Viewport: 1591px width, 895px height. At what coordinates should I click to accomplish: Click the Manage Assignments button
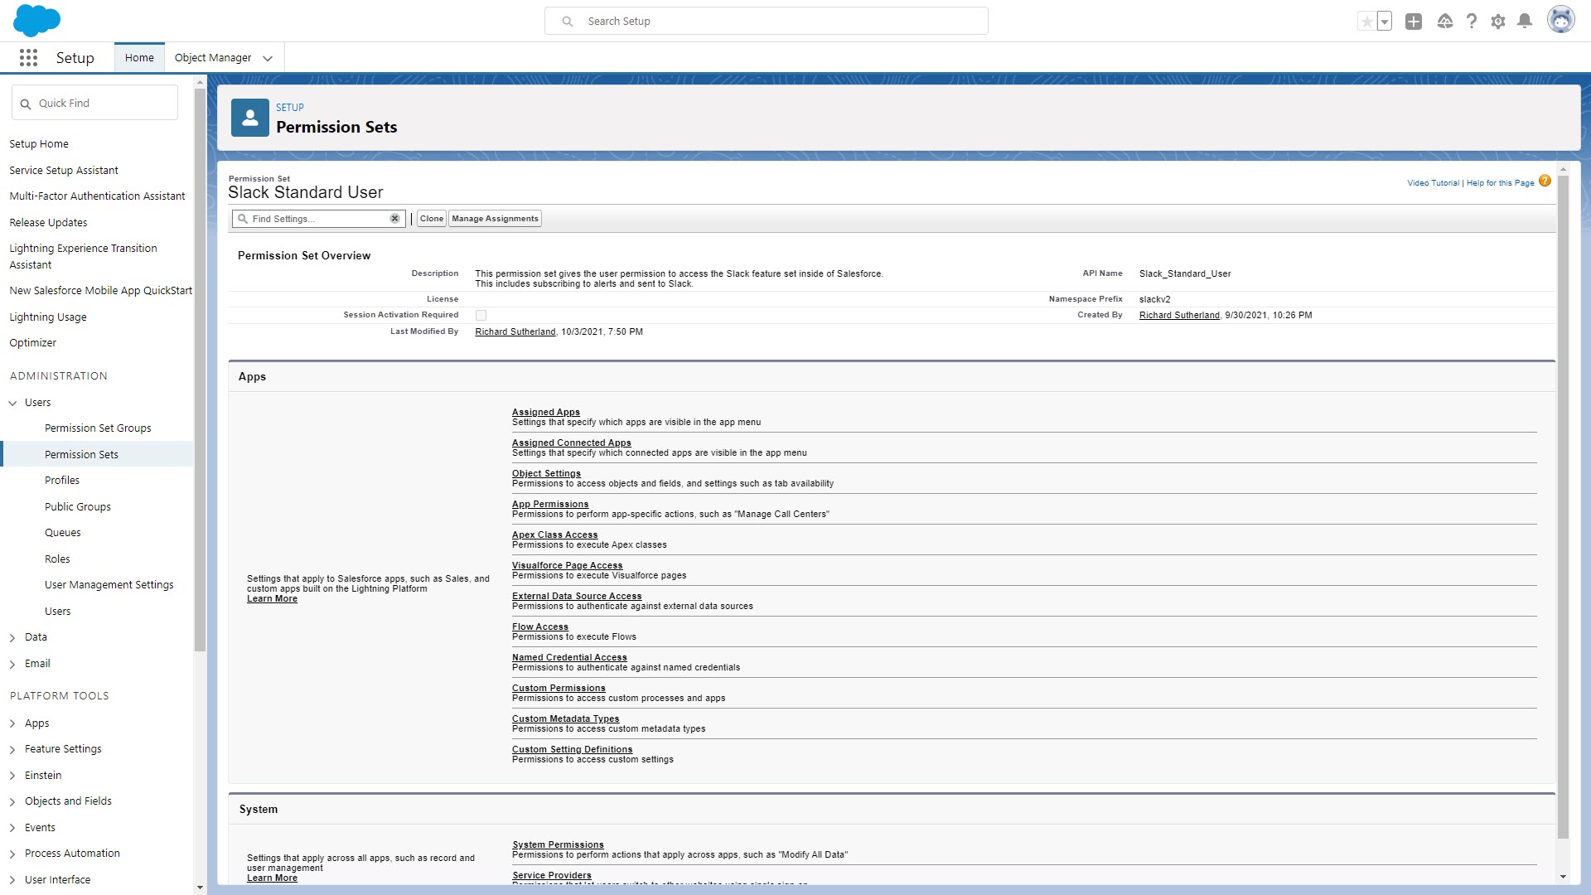(495, 219)
